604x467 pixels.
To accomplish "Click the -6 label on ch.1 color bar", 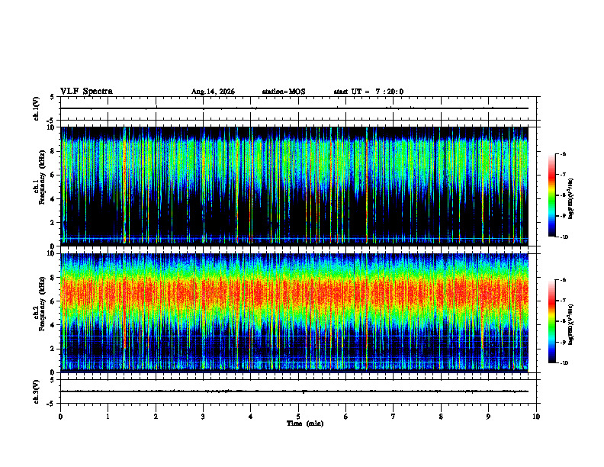I will coord(563,154).
